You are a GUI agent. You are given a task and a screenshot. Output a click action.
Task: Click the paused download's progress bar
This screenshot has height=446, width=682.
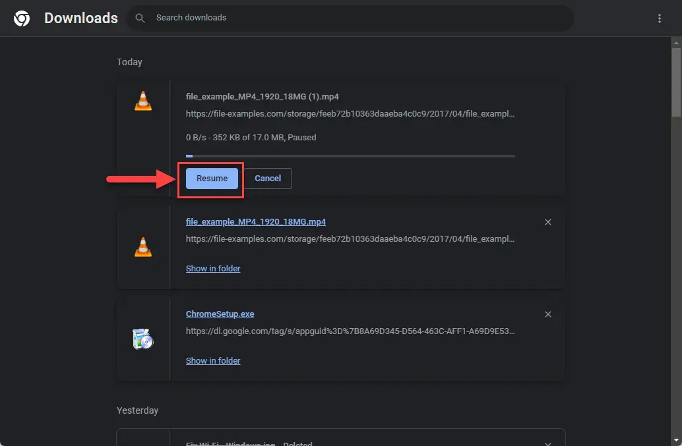(350, 156)
